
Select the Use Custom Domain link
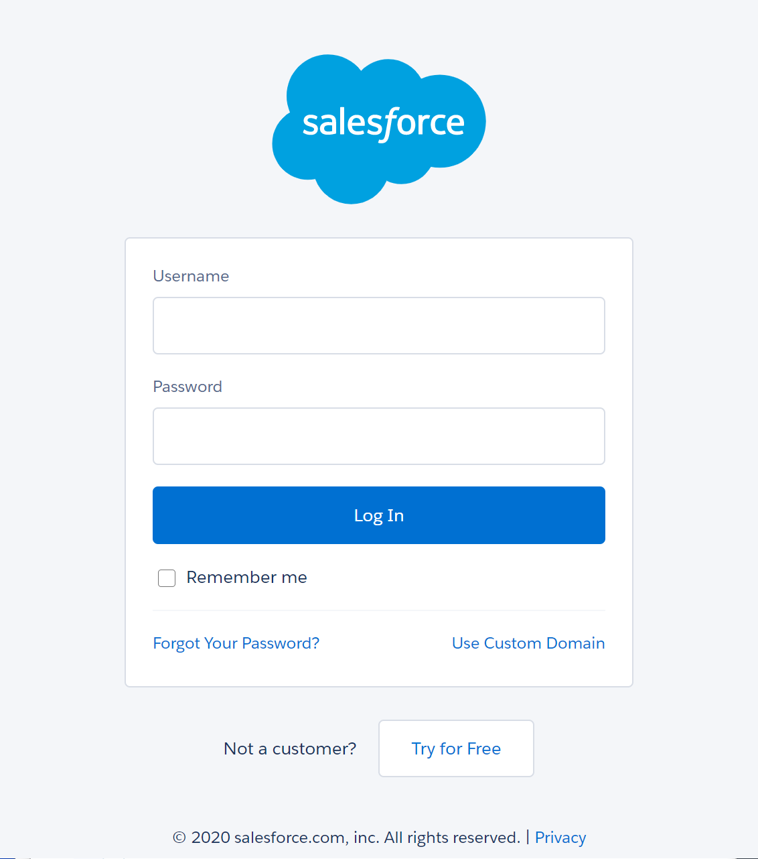pos(528,643)
